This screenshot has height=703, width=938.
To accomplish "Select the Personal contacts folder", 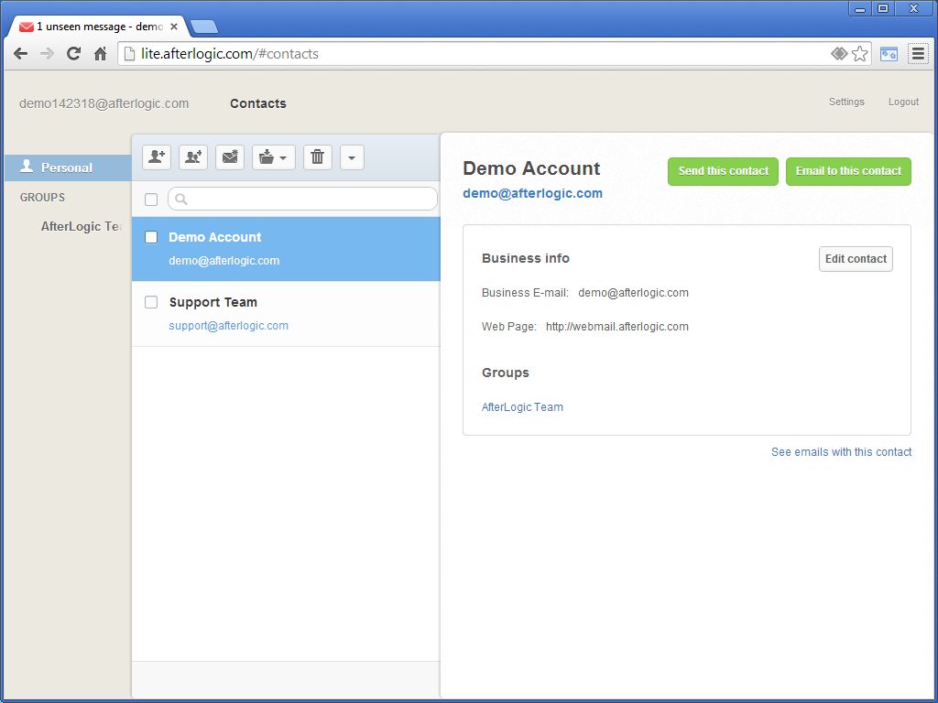I will (x=68, y=168).
